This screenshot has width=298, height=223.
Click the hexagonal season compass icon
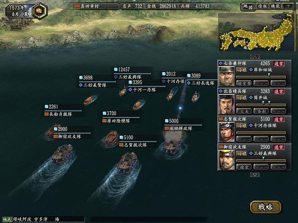pyautogui.click(x=39, y=11)
